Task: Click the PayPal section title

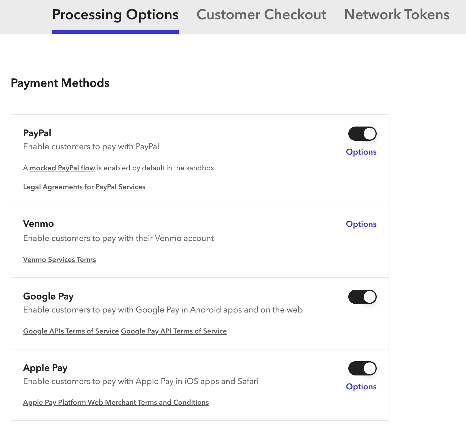Action: click(37, 133)
